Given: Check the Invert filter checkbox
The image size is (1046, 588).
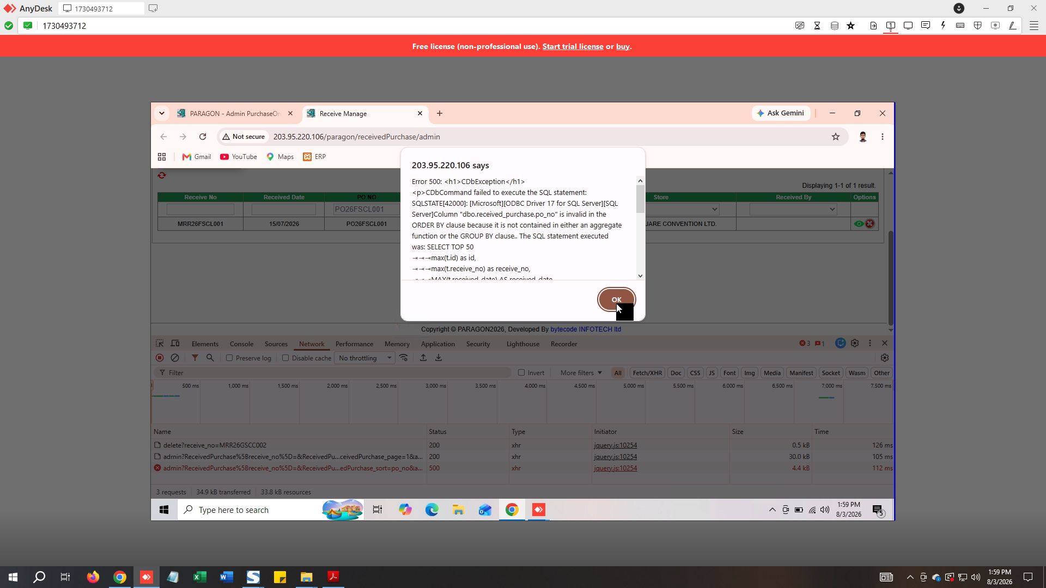Looking at the screenshot, I should (521, 373).
